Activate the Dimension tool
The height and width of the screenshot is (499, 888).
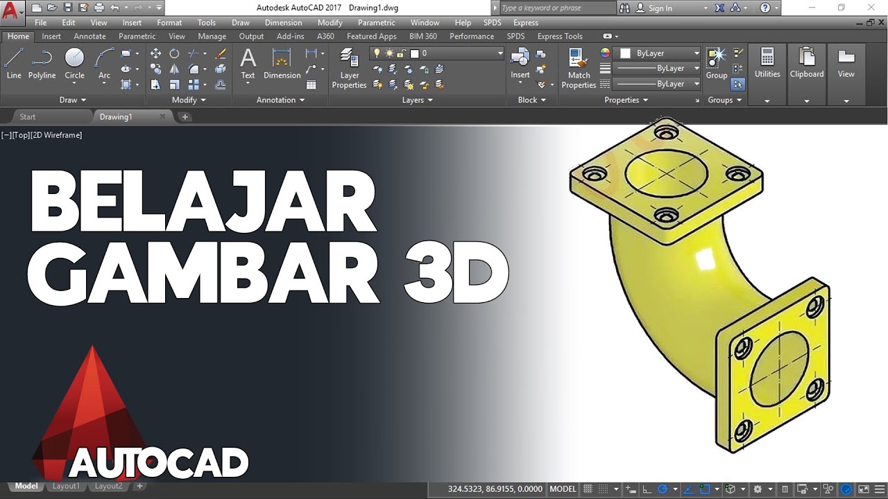tap(282, 64)
